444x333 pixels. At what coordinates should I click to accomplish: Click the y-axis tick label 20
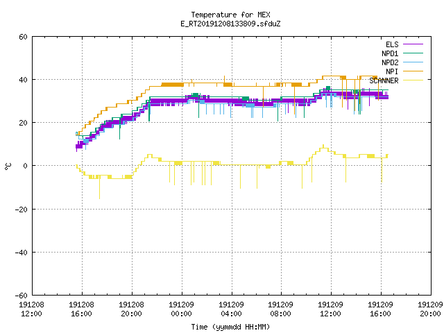(23, 123)
